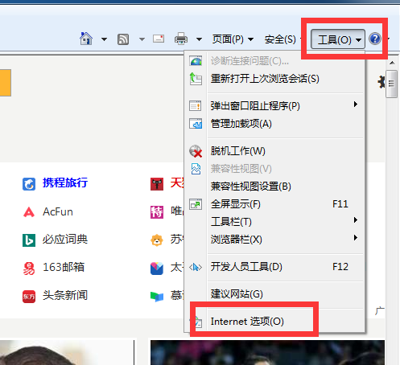Open the AcFun link
Screen dimensions: 400x365
[x=58, y=211]
